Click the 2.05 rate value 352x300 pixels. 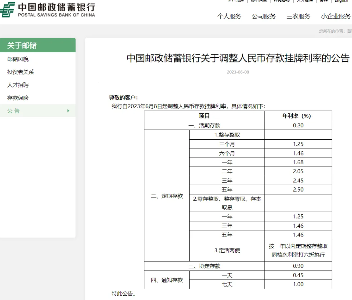(298, 172)
